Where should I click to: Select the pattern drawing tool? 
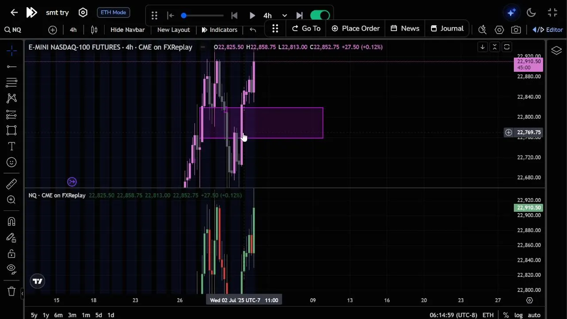(x=12, y=98)
